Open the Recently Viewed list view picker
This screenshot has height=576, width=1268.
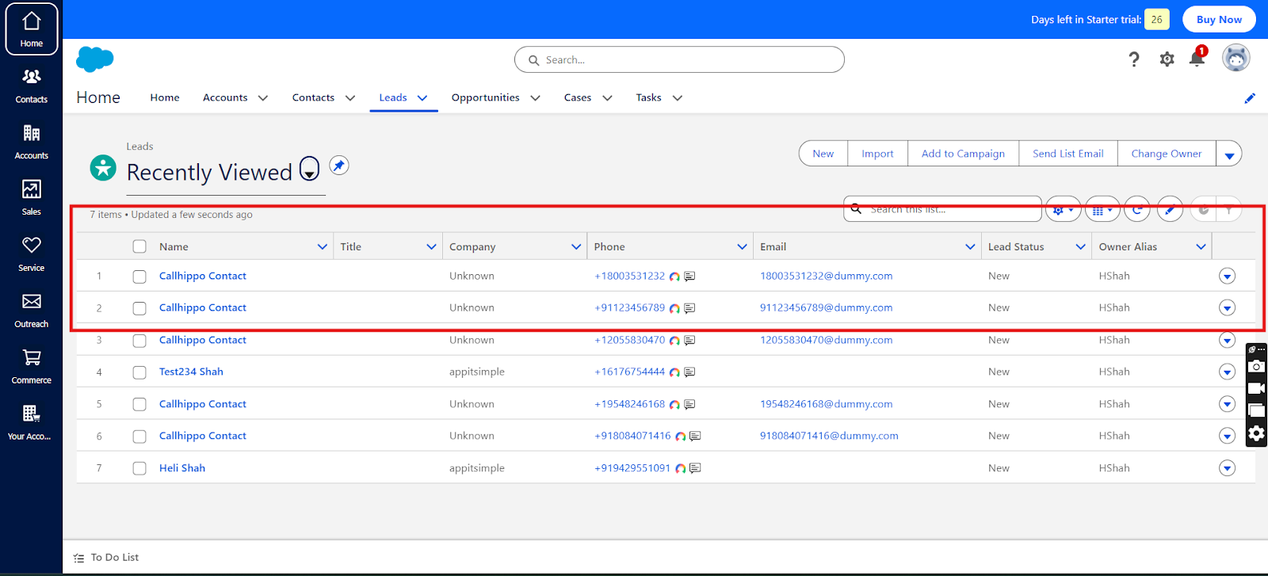click(x=309, y=169)
